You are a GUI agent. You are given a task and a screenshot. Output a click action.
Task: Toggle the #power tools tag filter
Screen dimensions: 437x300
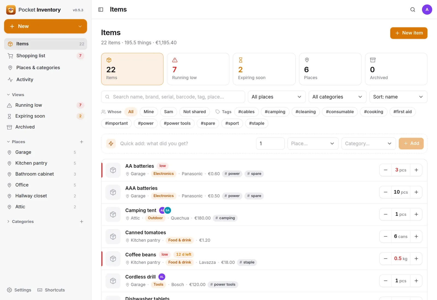[x=177, y=123]
